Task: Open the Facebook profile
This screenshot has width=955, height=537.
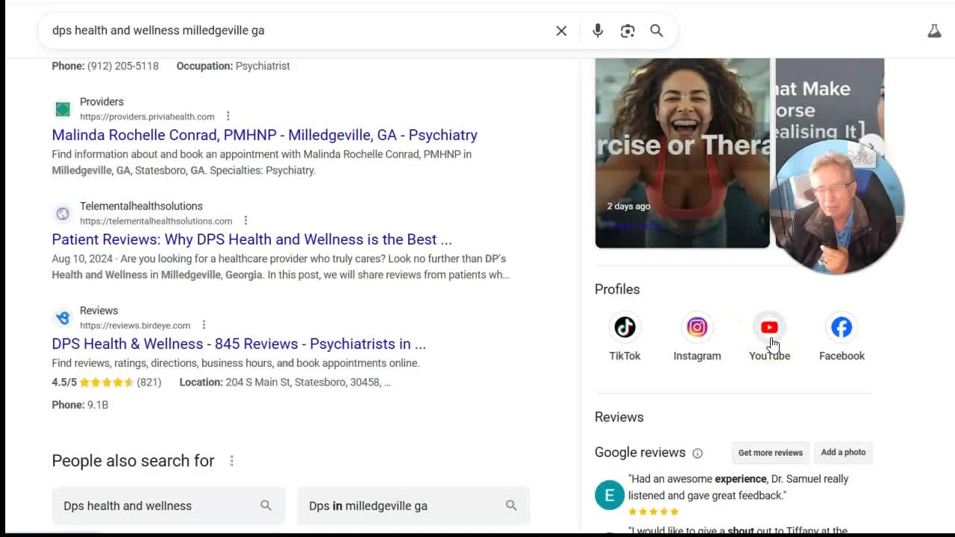Action: click(842, 327)
